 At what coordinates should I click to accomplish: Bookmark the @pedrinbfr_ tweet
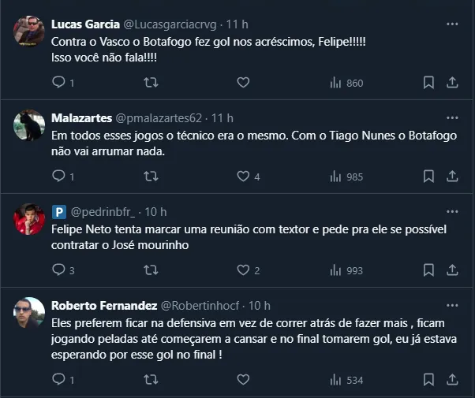tap(428, 270)
